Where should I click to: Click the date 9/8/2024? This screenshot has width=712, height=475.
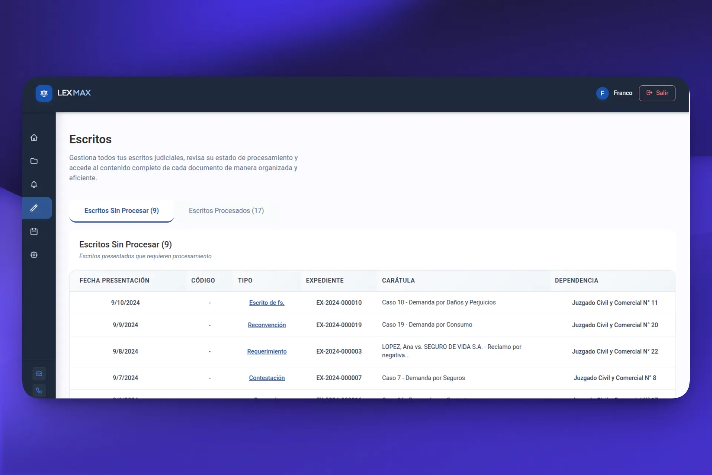[125, 351]
